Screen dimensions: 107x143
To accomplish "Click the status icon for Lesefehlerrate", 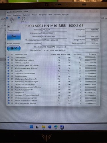I will [x=8, y=57].
